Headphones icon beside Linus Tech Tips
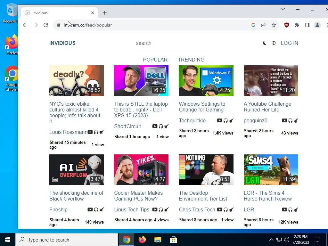This screenshot has width=328, height=246. click(161, 209)
